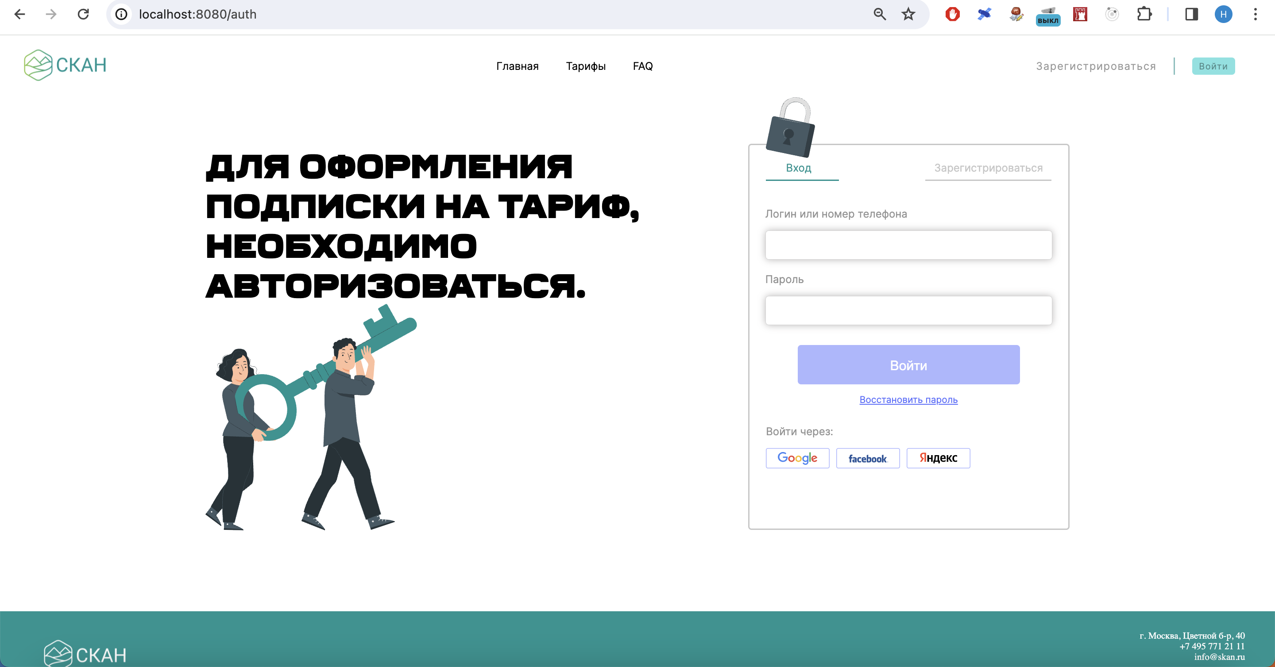The image size is (1275, 667).
Task: Click the СКАН logo in header
Action: tap(65, 65)
